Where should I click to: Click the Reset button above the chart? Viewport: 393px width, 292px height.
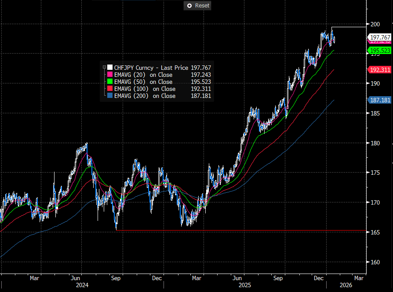[197, 6]
